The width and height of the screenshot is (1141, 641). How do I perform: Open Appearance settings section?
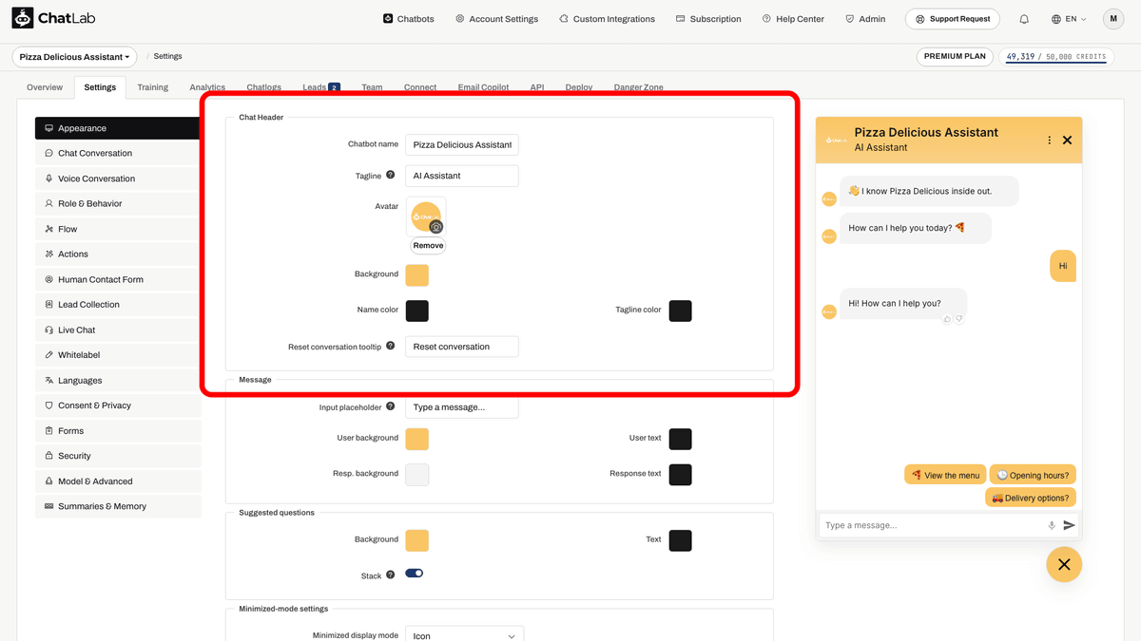point(118,128)
